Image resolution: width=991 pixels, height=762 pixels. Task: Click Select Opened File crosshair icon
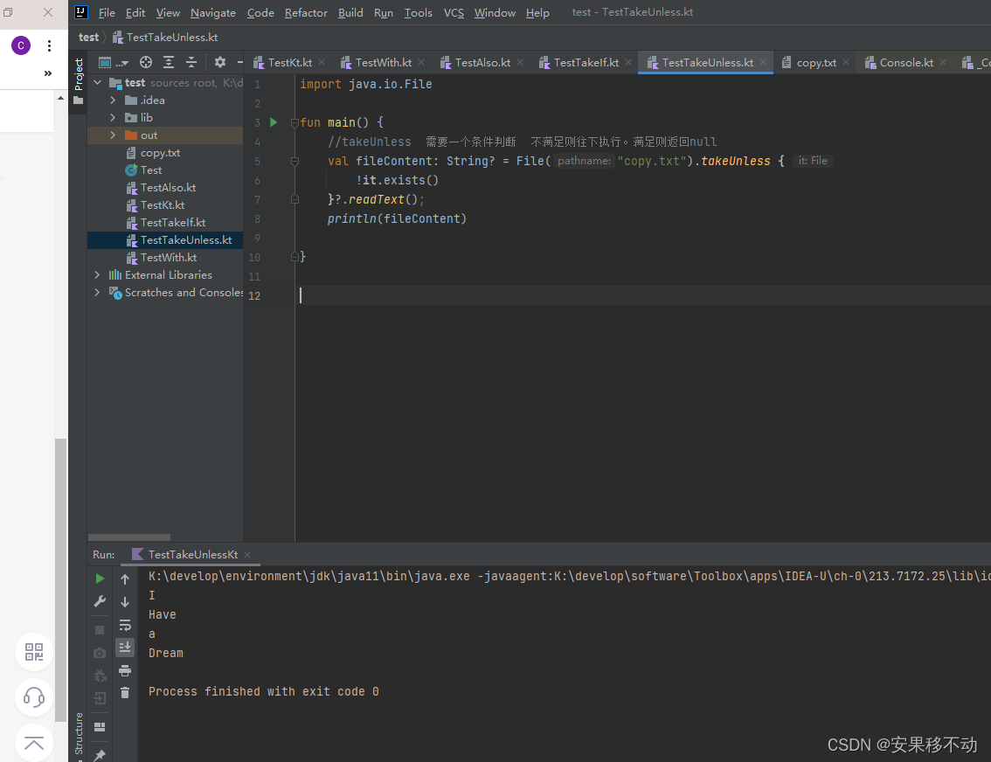pos(145,63)
